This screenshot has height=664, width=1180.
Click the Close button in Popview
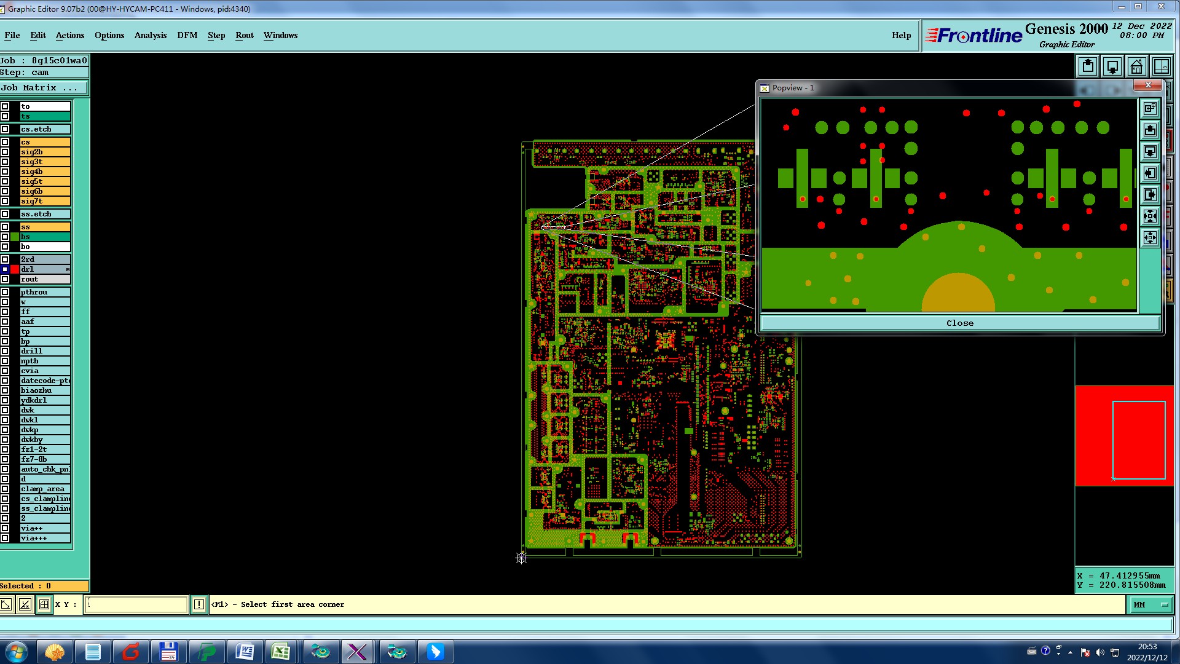pos(959,323)
